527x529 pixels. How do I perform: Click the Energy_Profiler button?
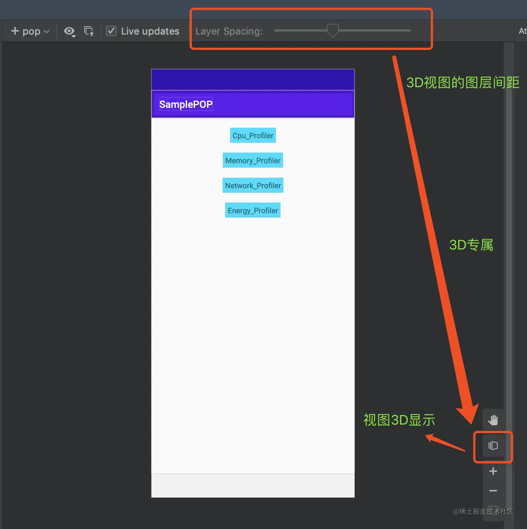pos(253,210)
